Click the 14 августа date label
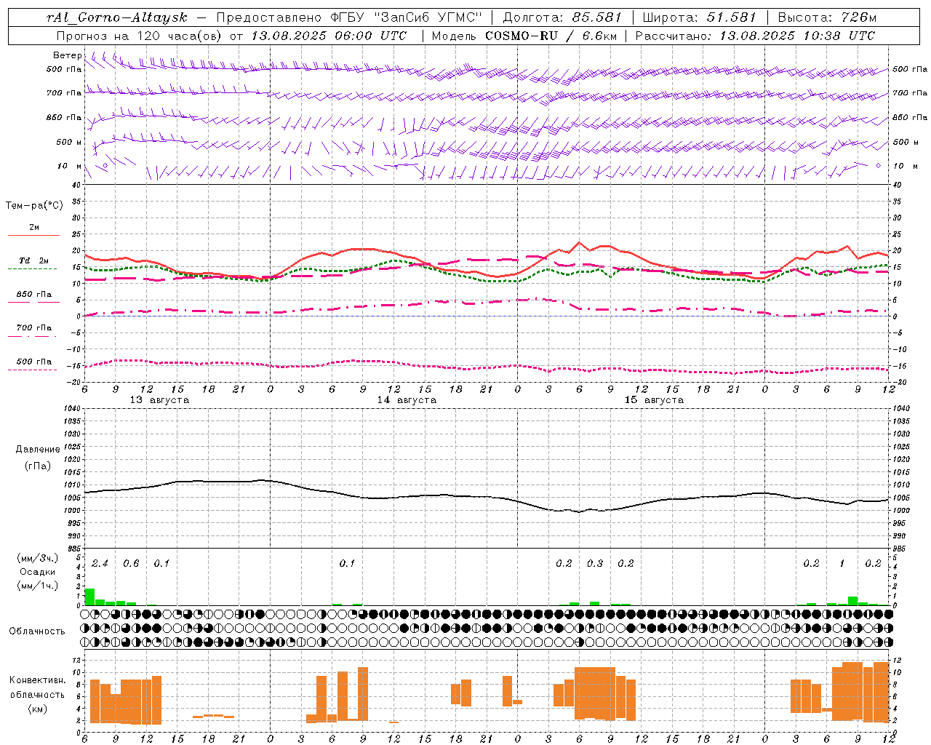 pyautogui.click(x=407, y=400)
